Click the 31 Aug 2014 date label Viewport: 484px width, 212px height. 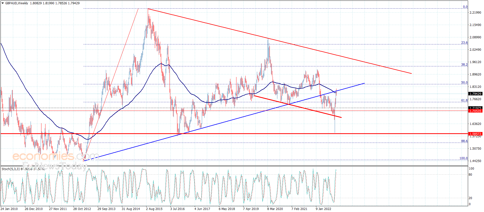click(131, 209)
